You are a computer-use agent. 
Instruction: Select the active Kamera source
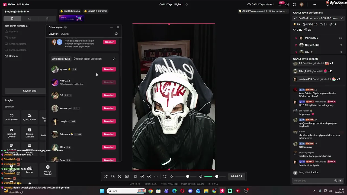pyautogui.click(x=11, y=56)
